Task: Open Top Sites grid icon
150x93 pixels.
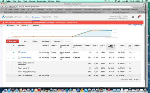Action: (x=6, y=9)
